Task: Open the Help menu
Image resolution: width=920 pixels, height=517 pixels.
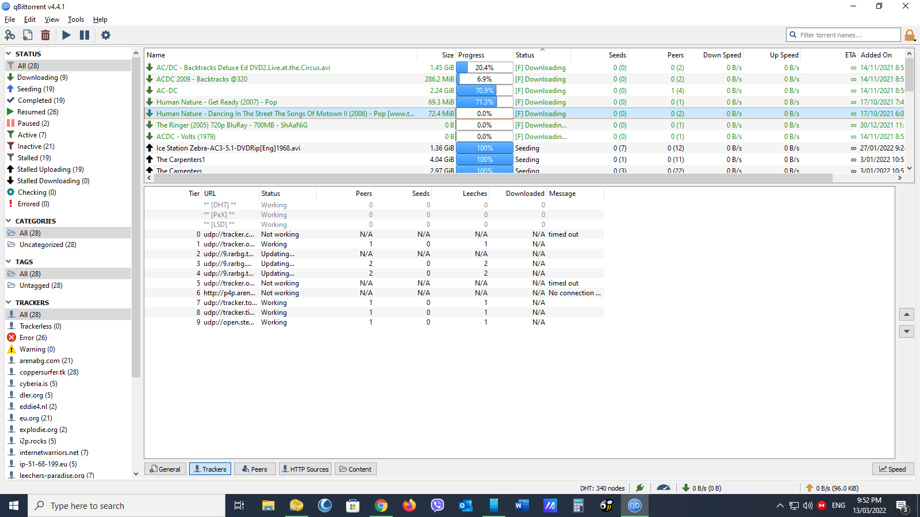Action: coord(100,20)
